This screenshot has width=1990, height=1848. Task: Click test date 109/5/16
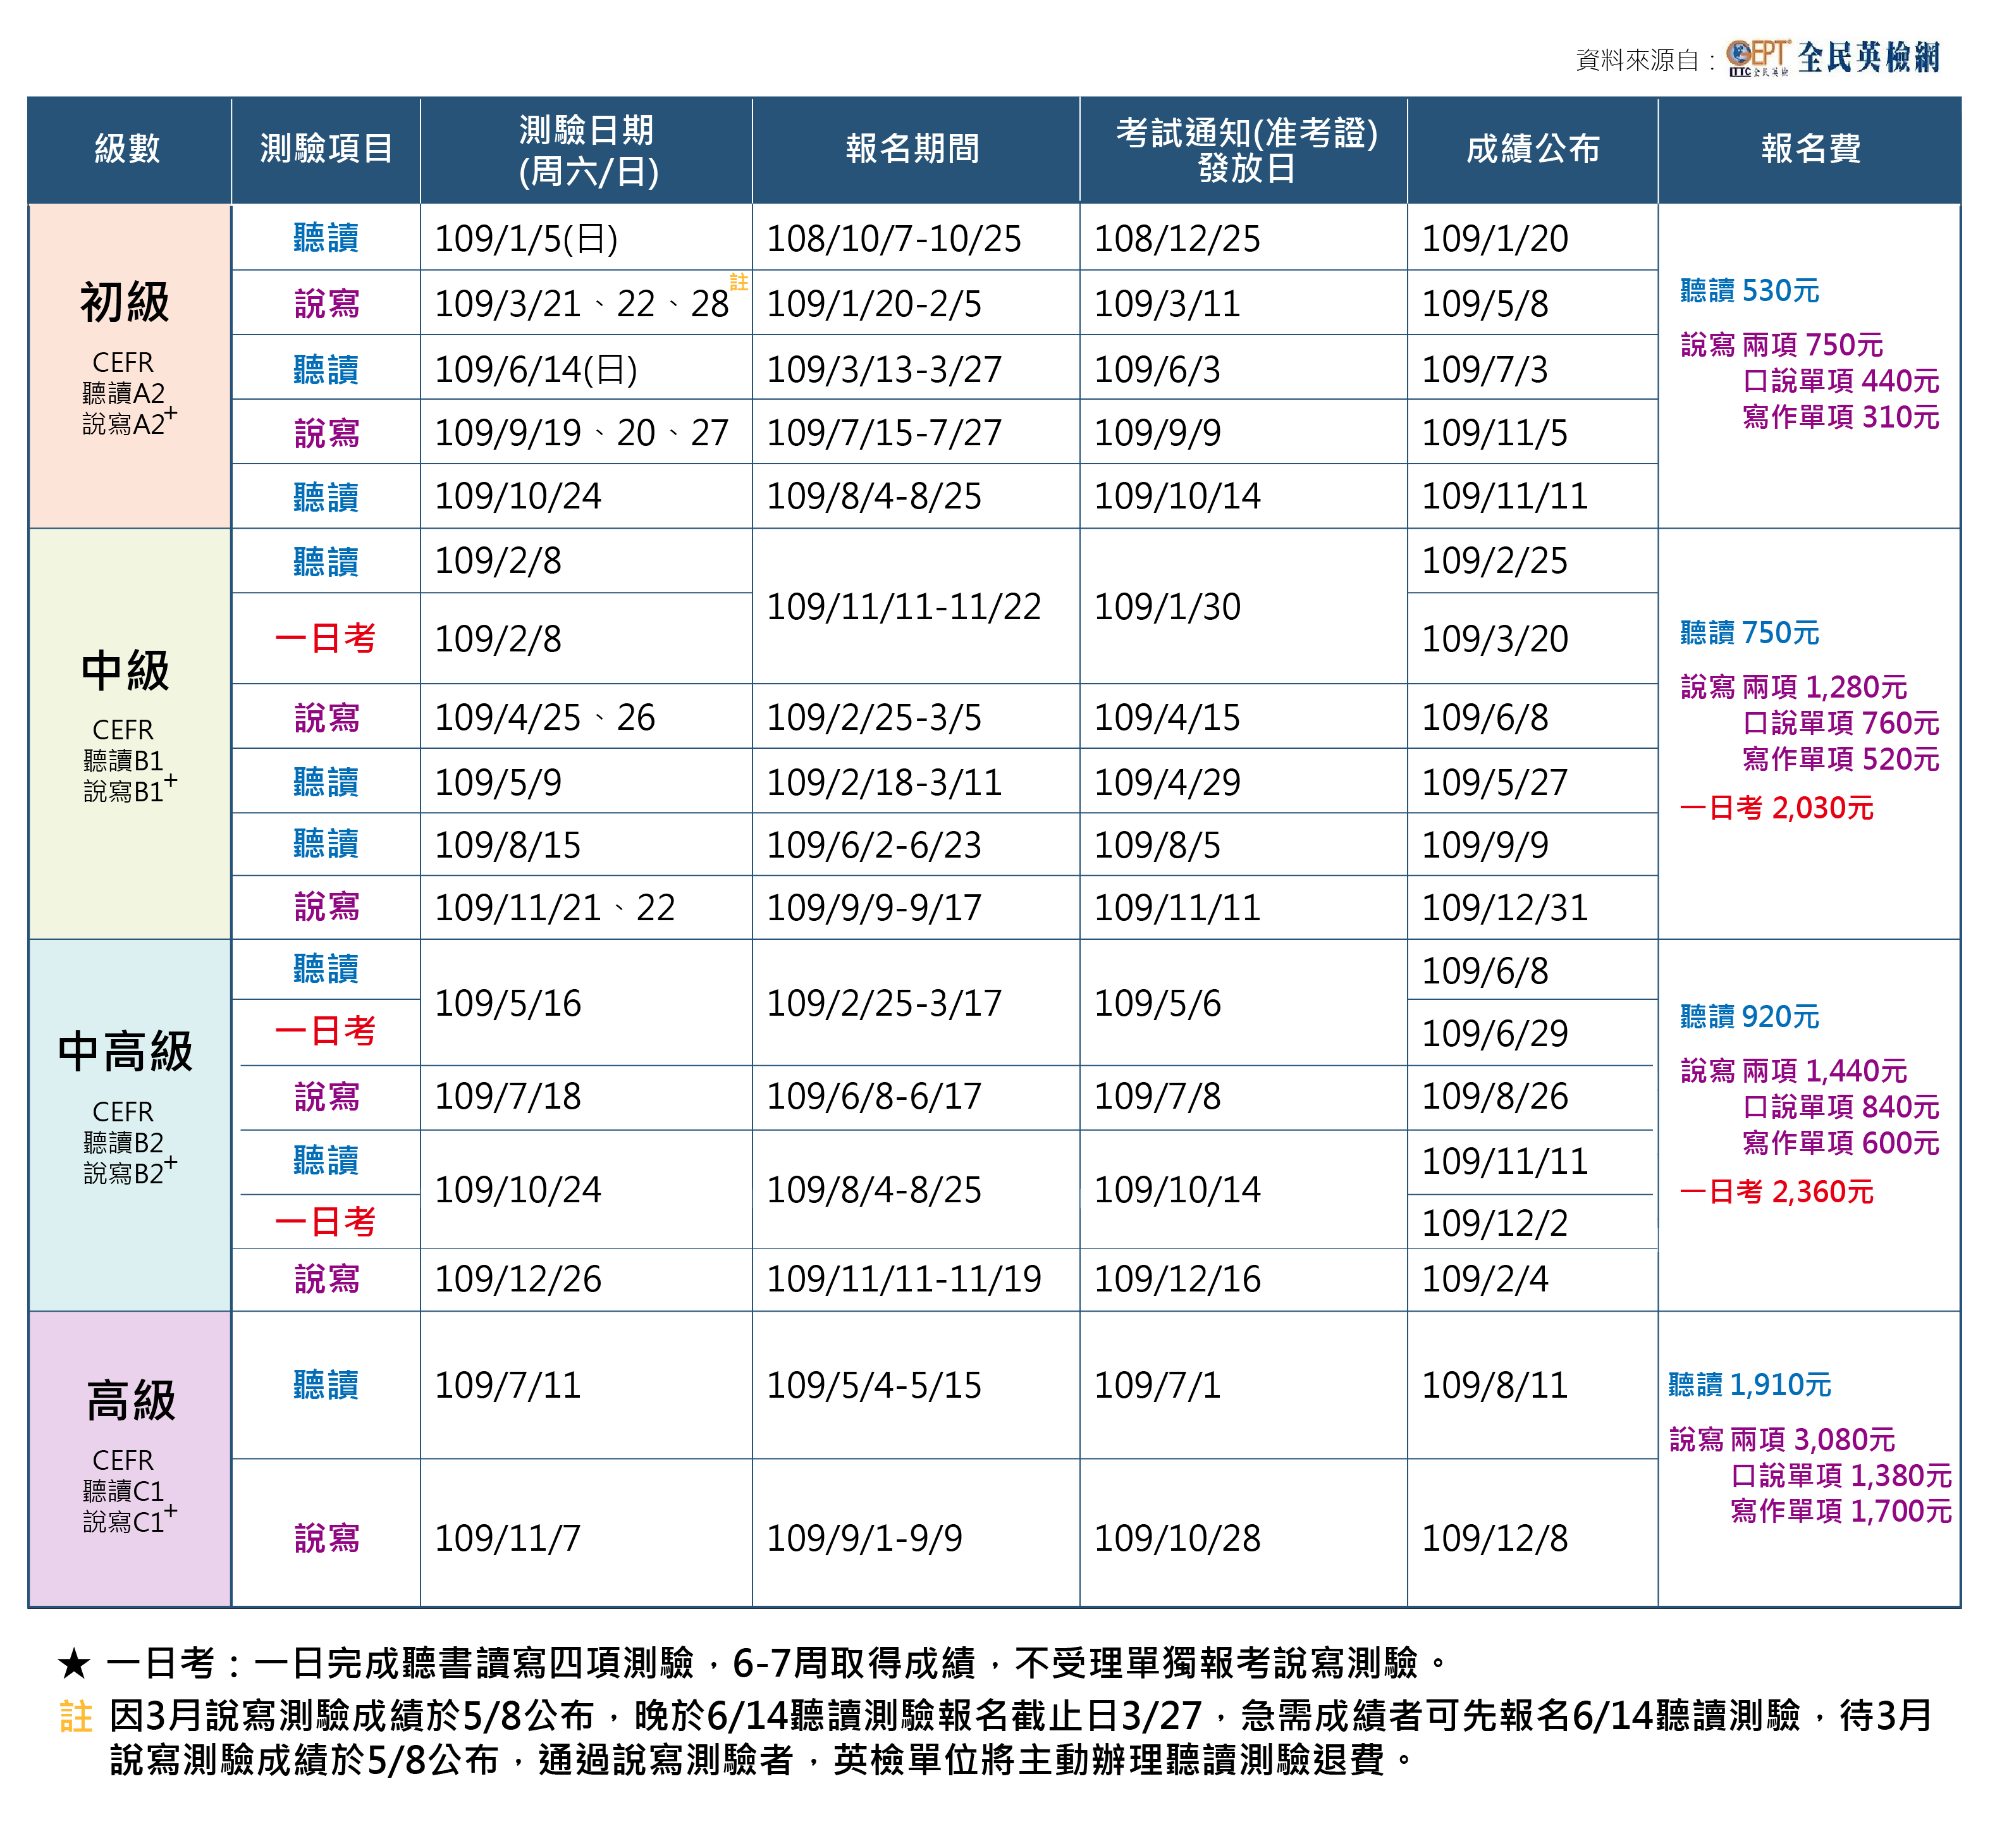[508, 1004]
